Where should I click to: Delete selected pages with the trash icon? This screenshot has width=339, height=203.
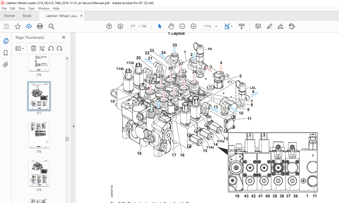click(33, 48)
